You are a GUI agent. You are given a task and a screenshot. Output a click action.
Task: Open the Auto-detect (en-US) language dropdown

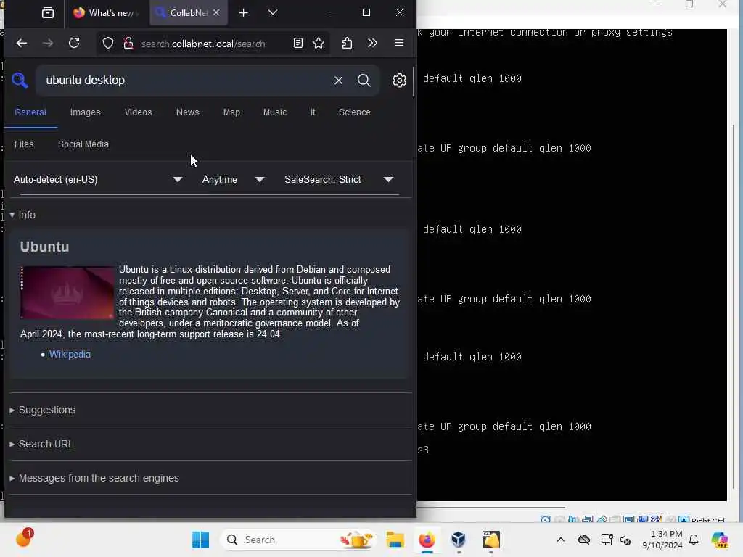pos(98,180)
